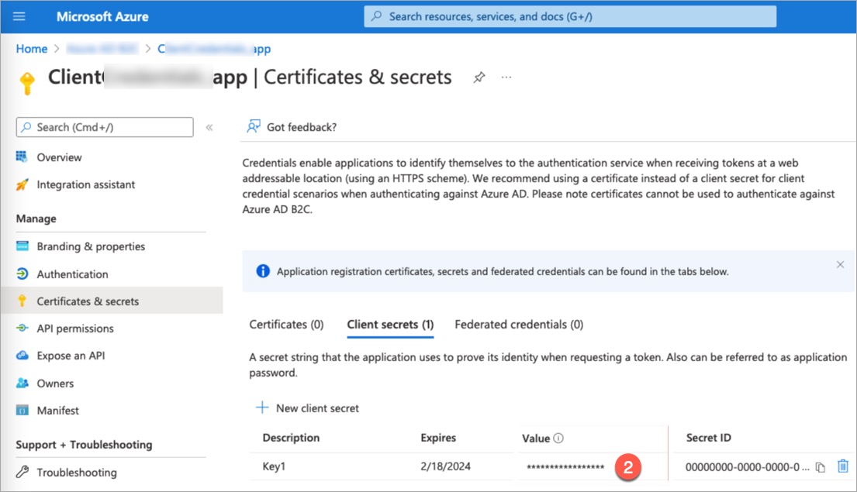Open the Overview page
857x492 pixels.
pos(59,157)
